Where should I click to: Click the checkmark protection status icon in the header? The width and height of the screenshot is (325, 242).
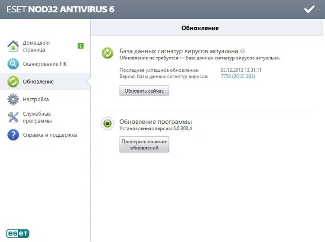[x=309, y=10]
